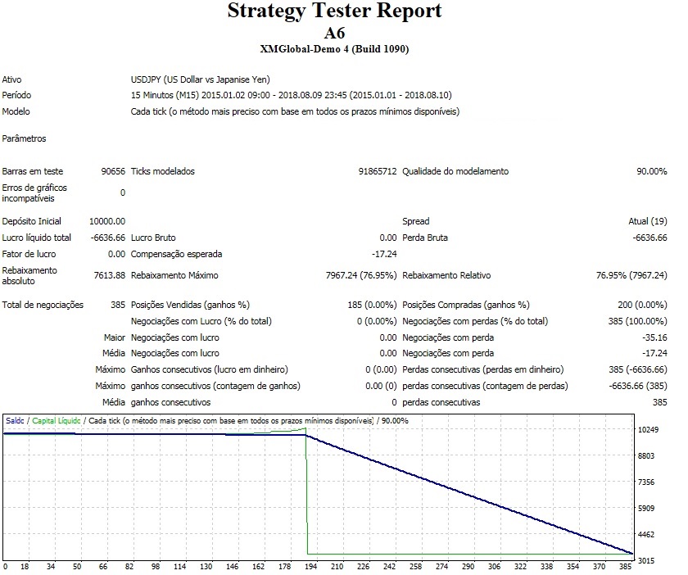Image resolution: width=688 pixels, height=575 pixels.
Task: Select the "Depósito Inicial" label
Action: pos(32,221)
